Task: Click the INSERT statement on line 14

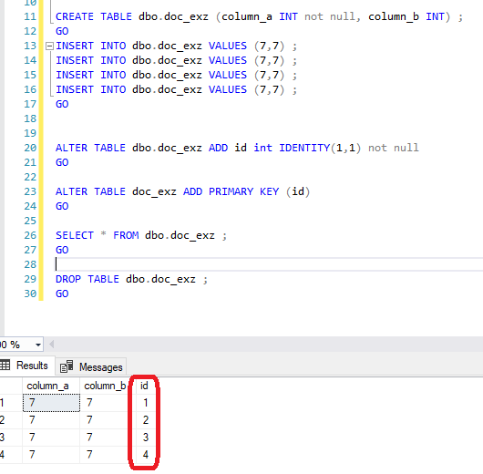Action: point(176,60)
